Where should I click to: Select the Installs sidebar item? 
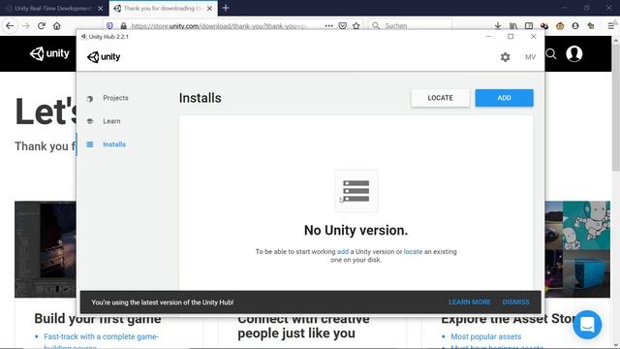pyautogui.click(x=114, y=144)
